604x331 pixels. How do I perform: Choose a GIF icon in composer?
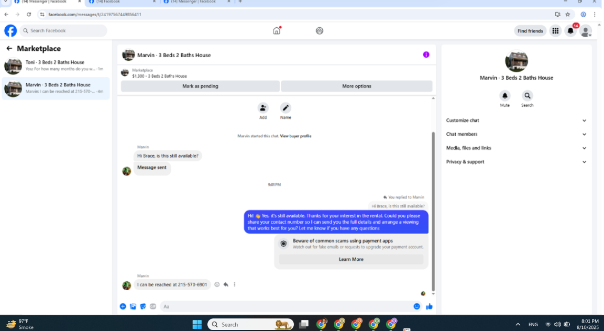153,306
